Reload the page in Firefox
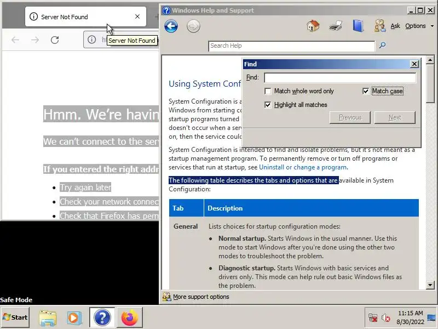Viewport: 438px width, 329px height. tap(55, 40)
